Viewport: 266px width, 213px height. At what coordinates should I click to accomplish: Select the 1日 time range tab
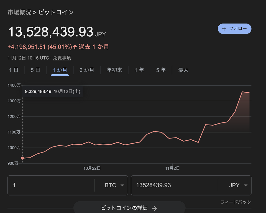click(14, 70)
